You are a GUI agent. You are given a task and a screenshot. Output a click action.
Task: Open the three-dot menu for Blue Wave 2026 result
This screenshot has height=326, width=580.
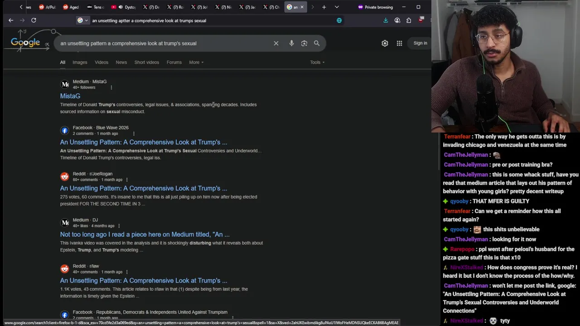click(x=134, y=134)
